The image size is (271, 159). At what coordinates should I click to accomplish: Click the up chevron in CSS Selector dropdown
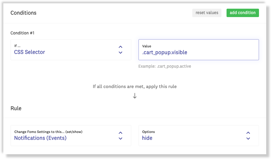point(120,47)
